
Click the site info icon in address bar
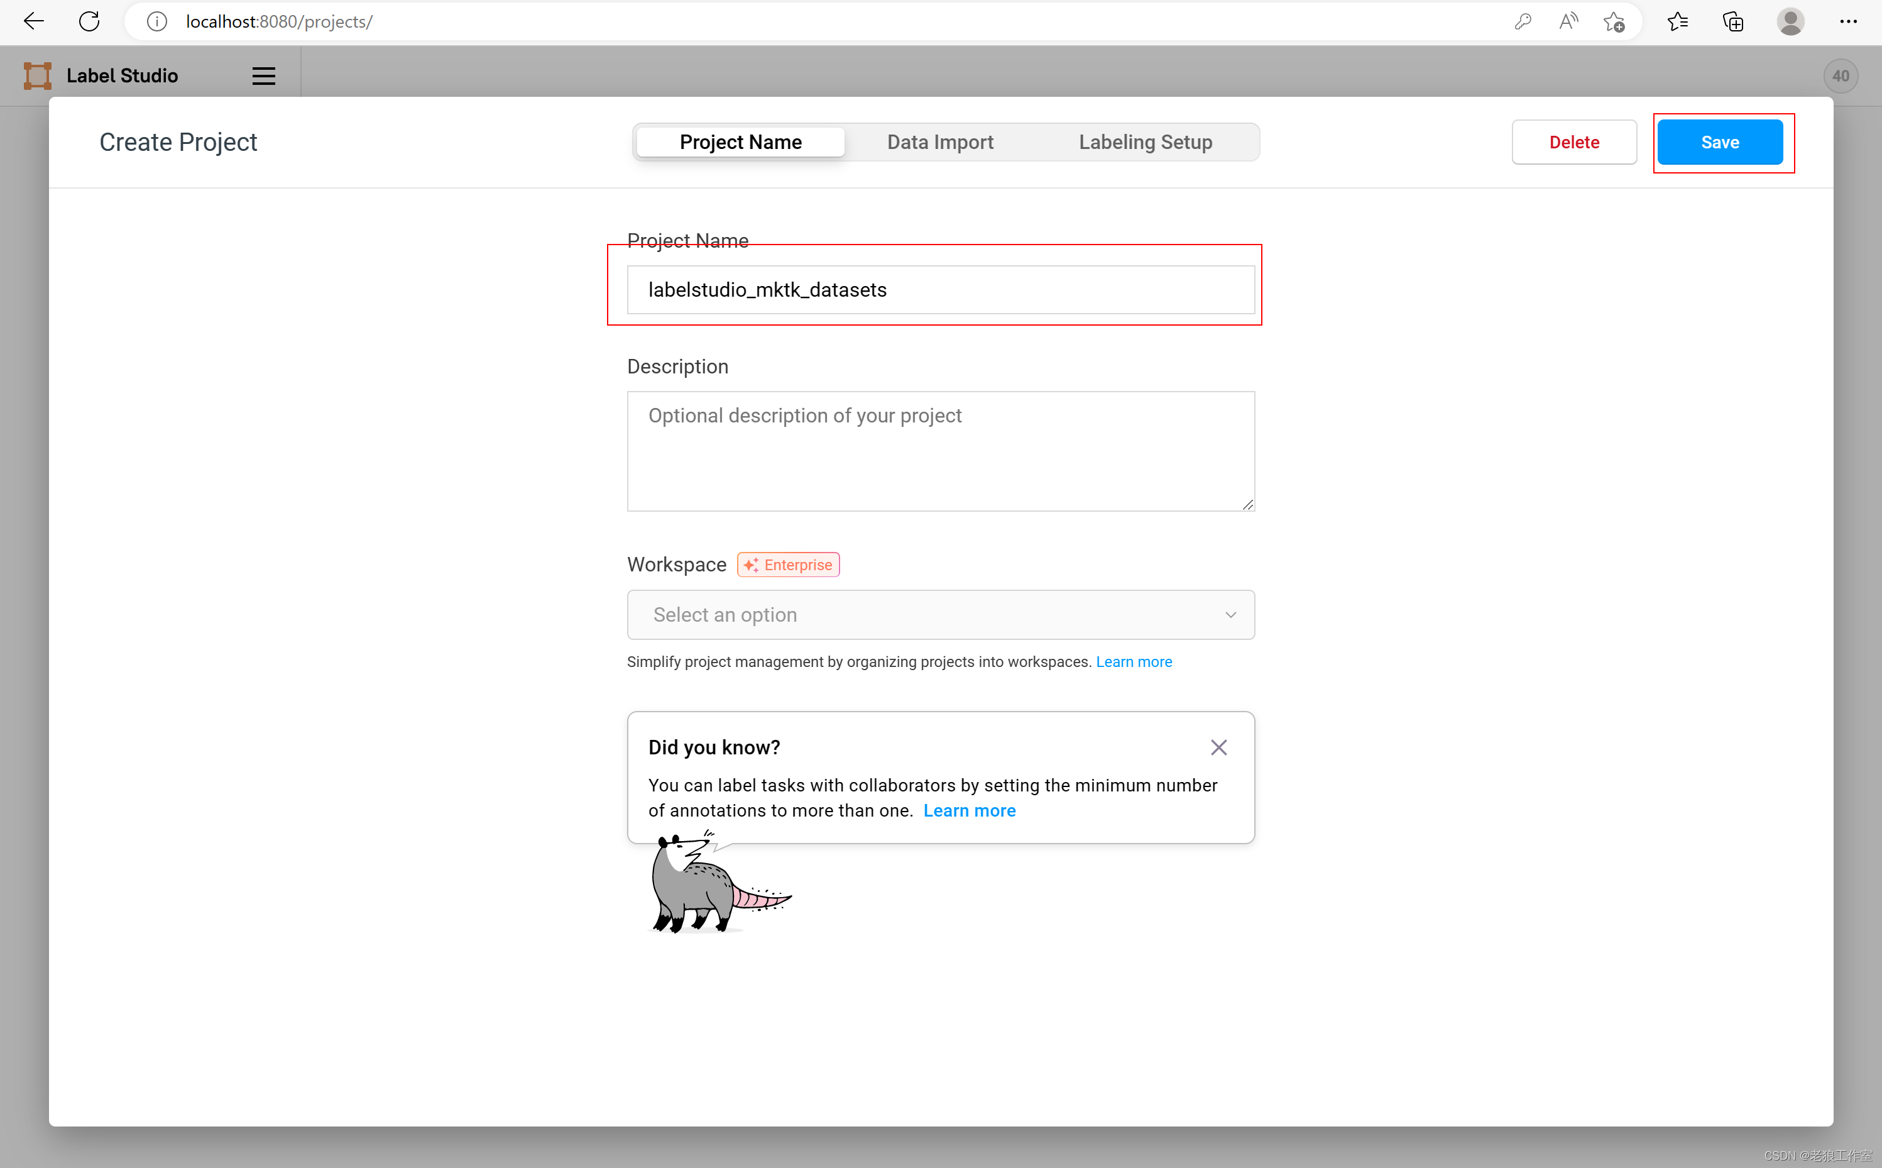(x=156, y=21)
